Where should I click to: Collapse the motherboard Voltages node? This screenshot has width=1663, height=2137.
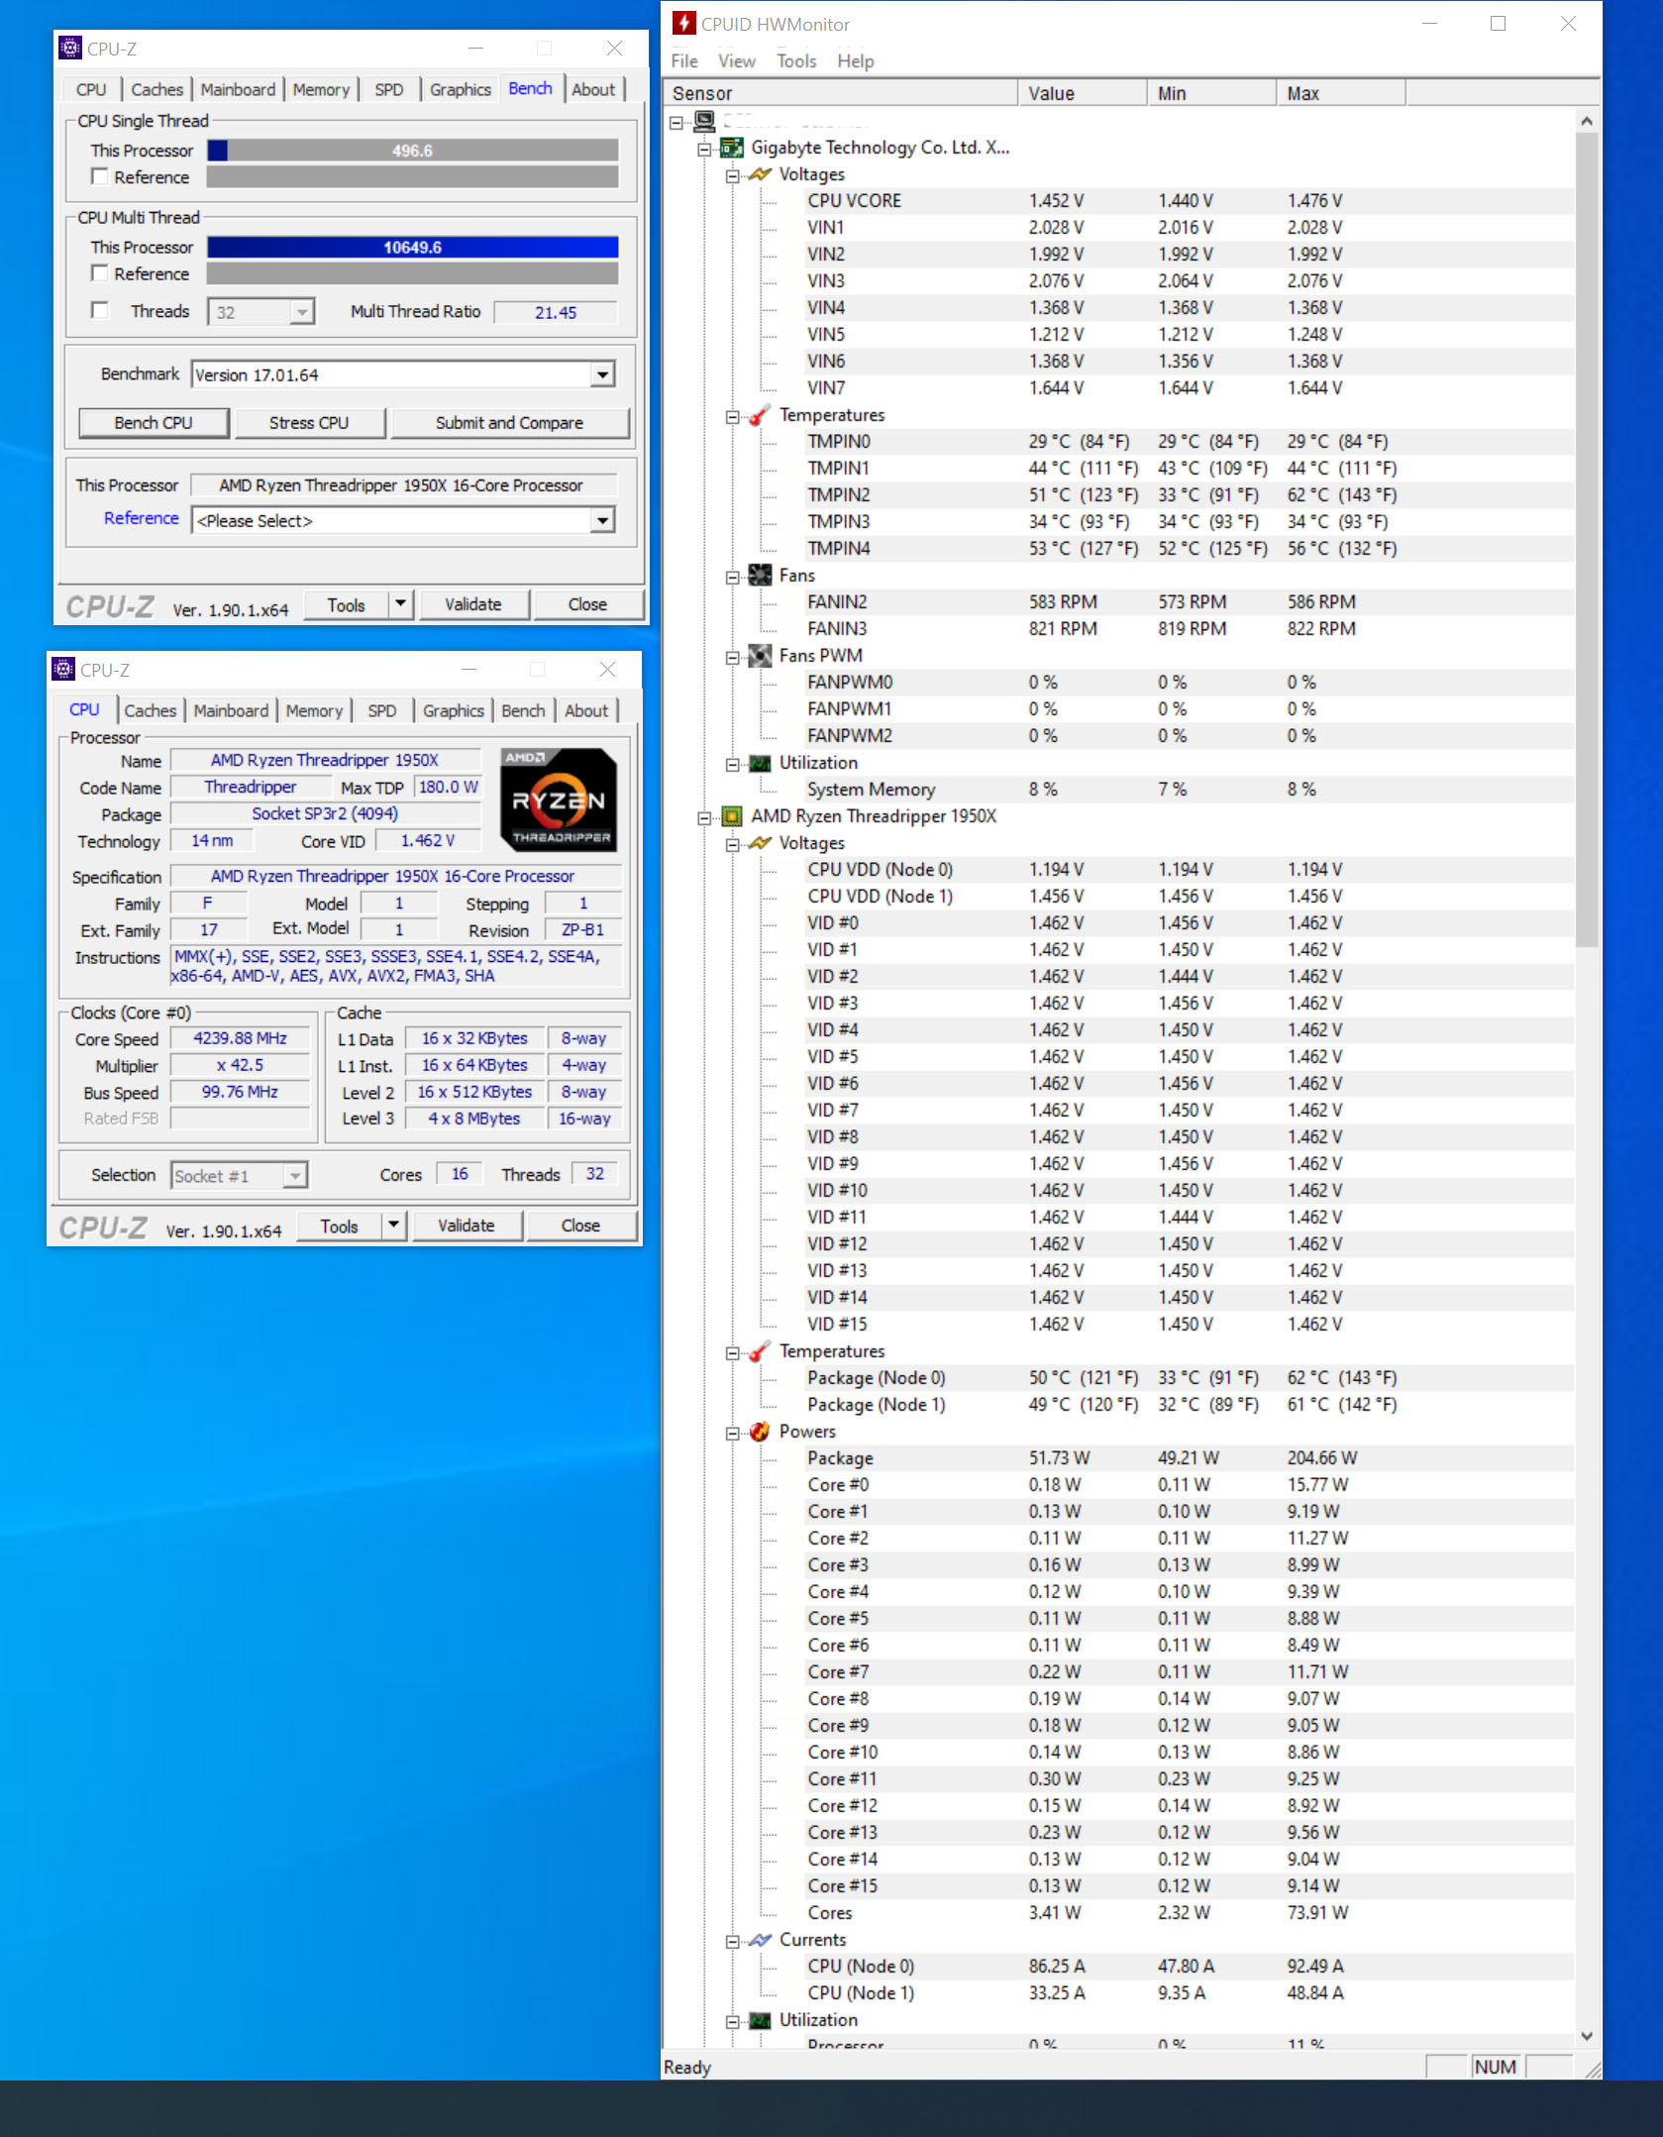(732, 175)
